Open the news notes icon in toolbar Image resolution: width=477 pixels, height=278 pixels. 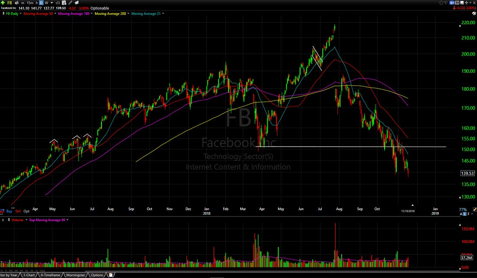(77, 3)
